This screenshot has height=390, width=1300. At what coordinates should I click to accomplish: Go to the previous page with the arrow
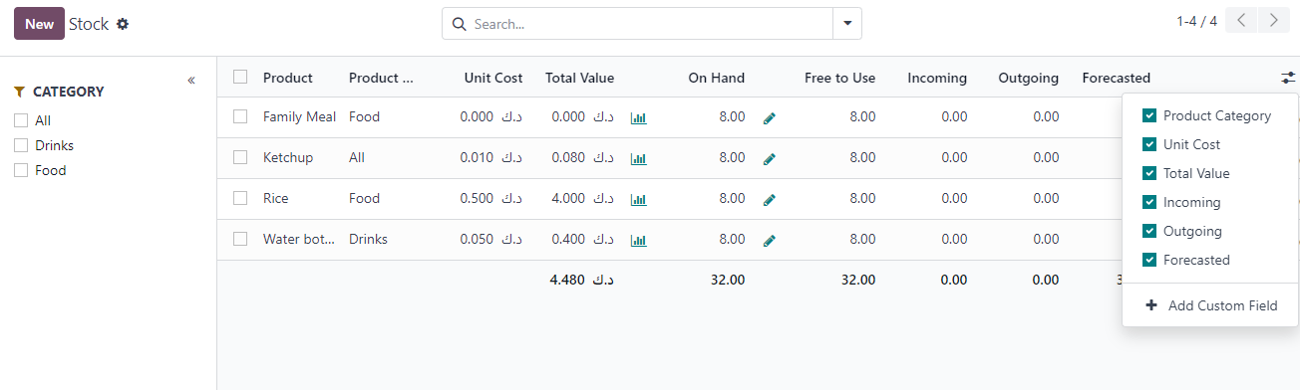pyautogui.click(x=1241, y=21)
